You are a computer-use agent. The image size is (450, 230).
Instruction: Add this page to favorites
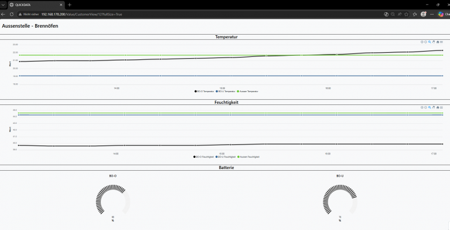click(x=407, y=14)
